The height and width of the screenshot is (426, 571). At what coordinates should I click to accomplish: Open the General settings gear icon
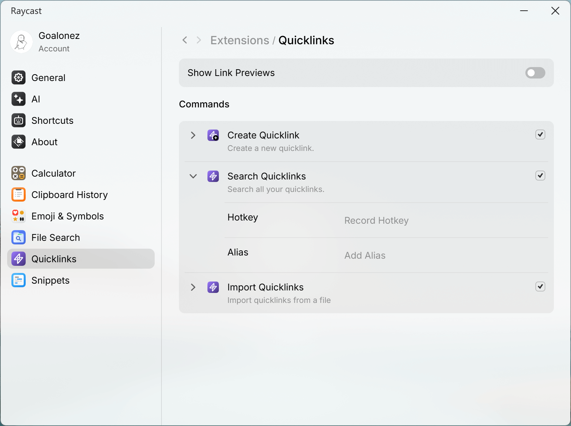19,77
